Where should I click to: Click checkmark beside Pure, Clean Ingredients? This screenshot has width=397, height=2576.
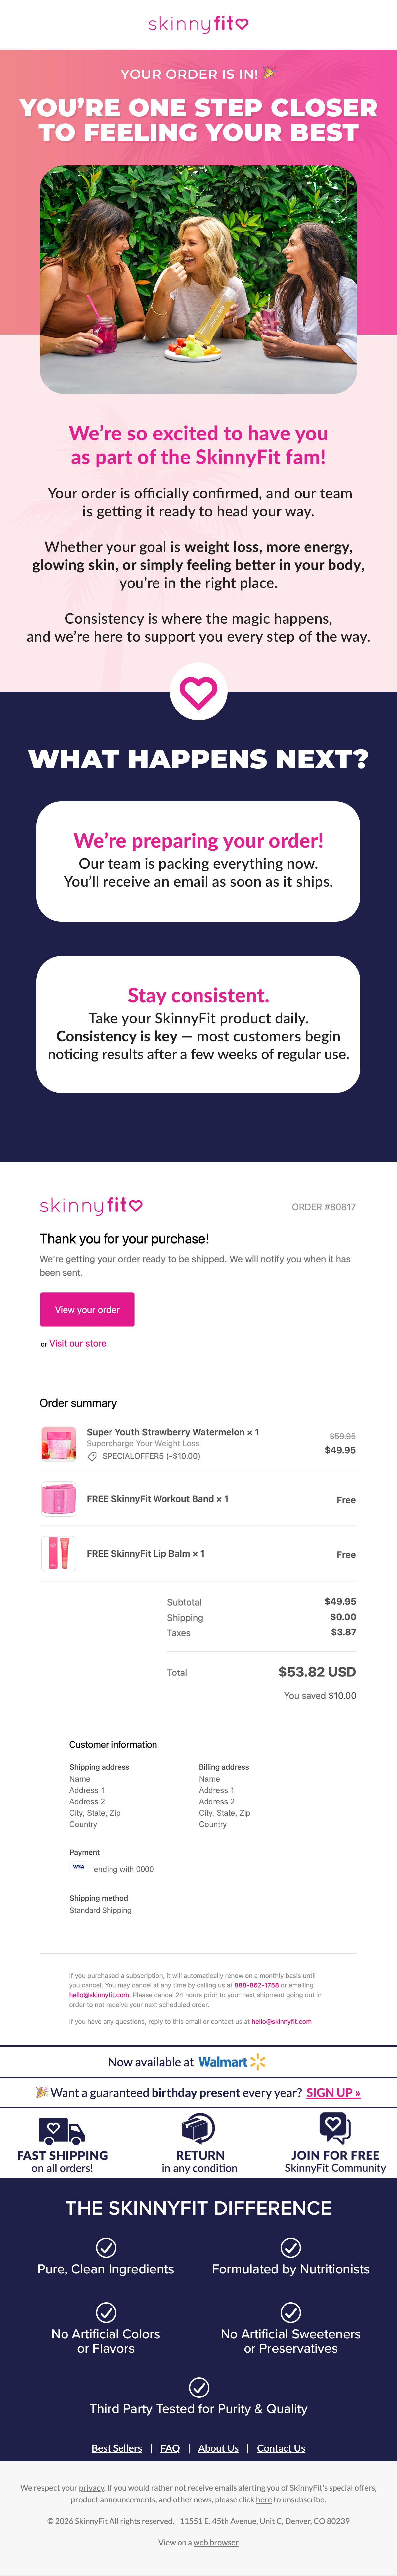[106, 2247]
